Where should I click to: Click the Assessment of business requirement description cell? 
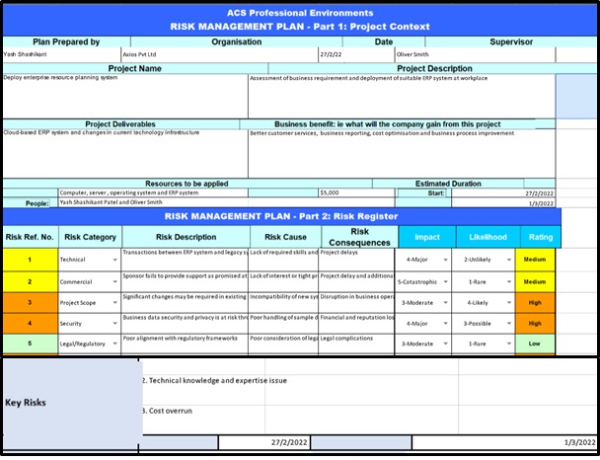tap(402, 96)
